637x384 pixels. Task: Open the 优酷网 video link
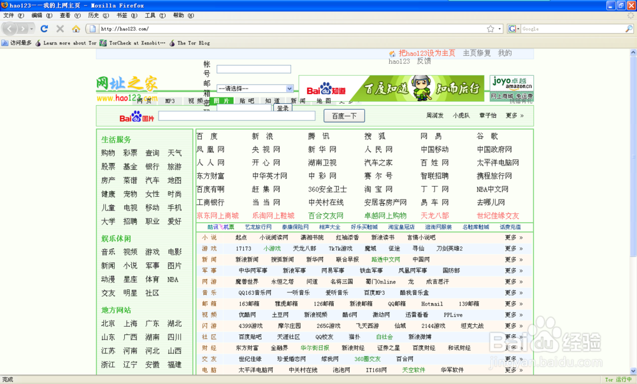click(247, 315)
